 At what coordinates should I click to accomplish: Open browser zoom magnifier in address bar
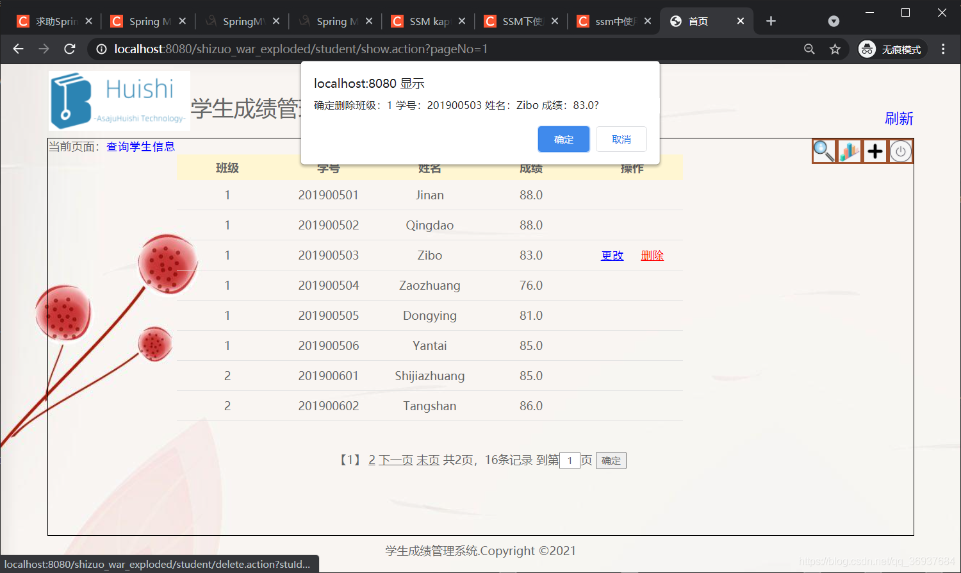coord(809,49)
